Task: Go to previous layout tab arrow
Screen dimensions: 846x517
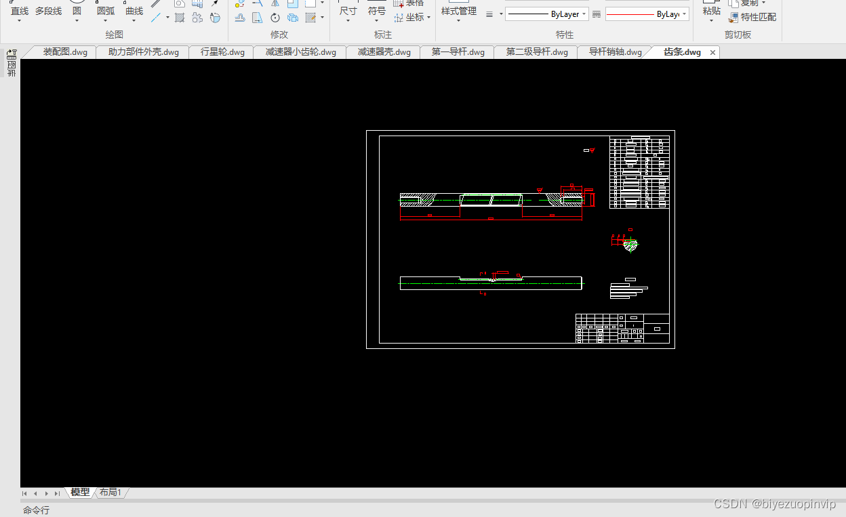Action: point(35,493)
